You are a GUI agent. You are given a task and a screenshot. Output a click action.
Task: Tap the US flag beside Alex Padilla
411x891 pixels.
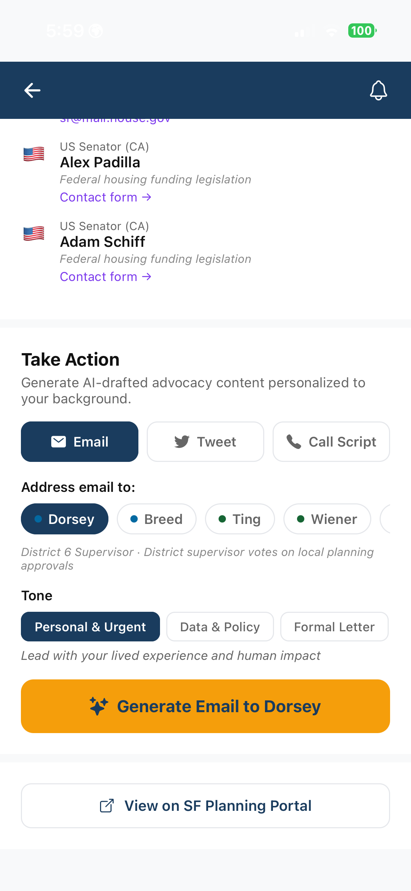(34, 154)
